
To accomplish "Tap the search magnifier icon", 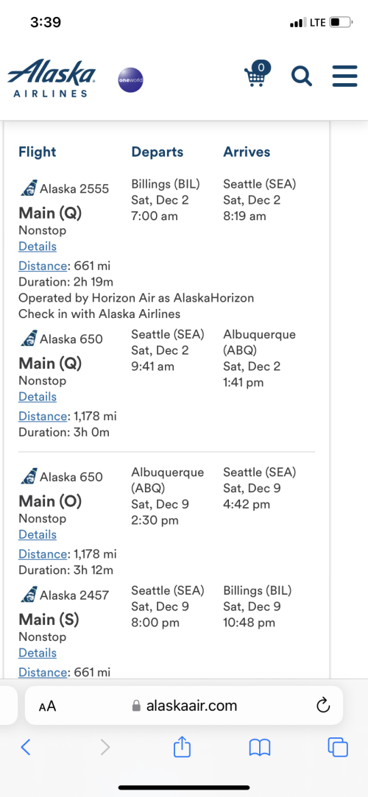I will [302, 77].
